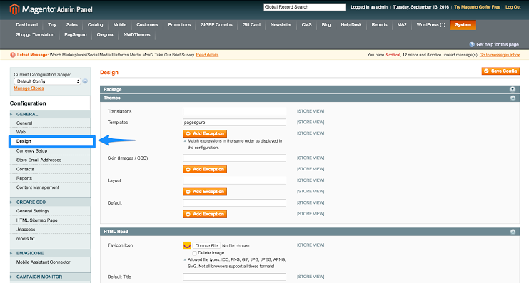Open the Olegnax menu
The height and width of the screenshot is (283, 529).
click(105, 34)
